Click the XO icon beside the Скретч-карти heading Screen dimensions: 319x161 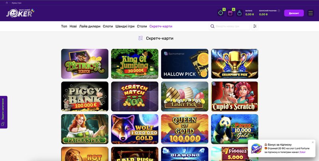click(x=140, y=38)
